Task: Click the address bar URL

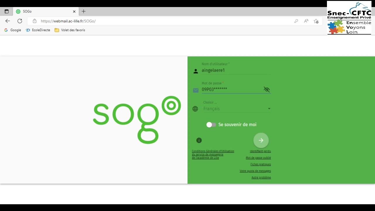Action: pos(68,21)
